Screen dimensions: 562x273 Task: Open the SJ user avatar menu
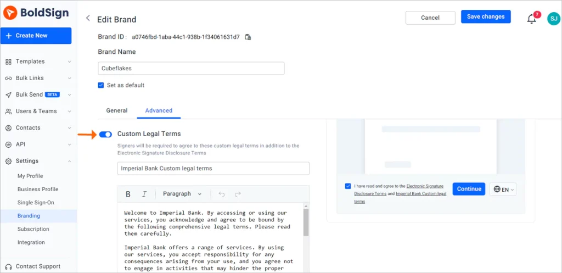click(553, 19)
